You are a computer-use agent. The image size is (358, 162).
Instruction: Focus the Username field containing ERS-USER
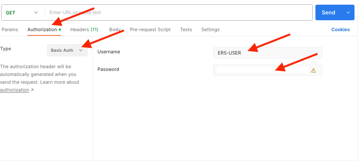(x=267, y=53)
